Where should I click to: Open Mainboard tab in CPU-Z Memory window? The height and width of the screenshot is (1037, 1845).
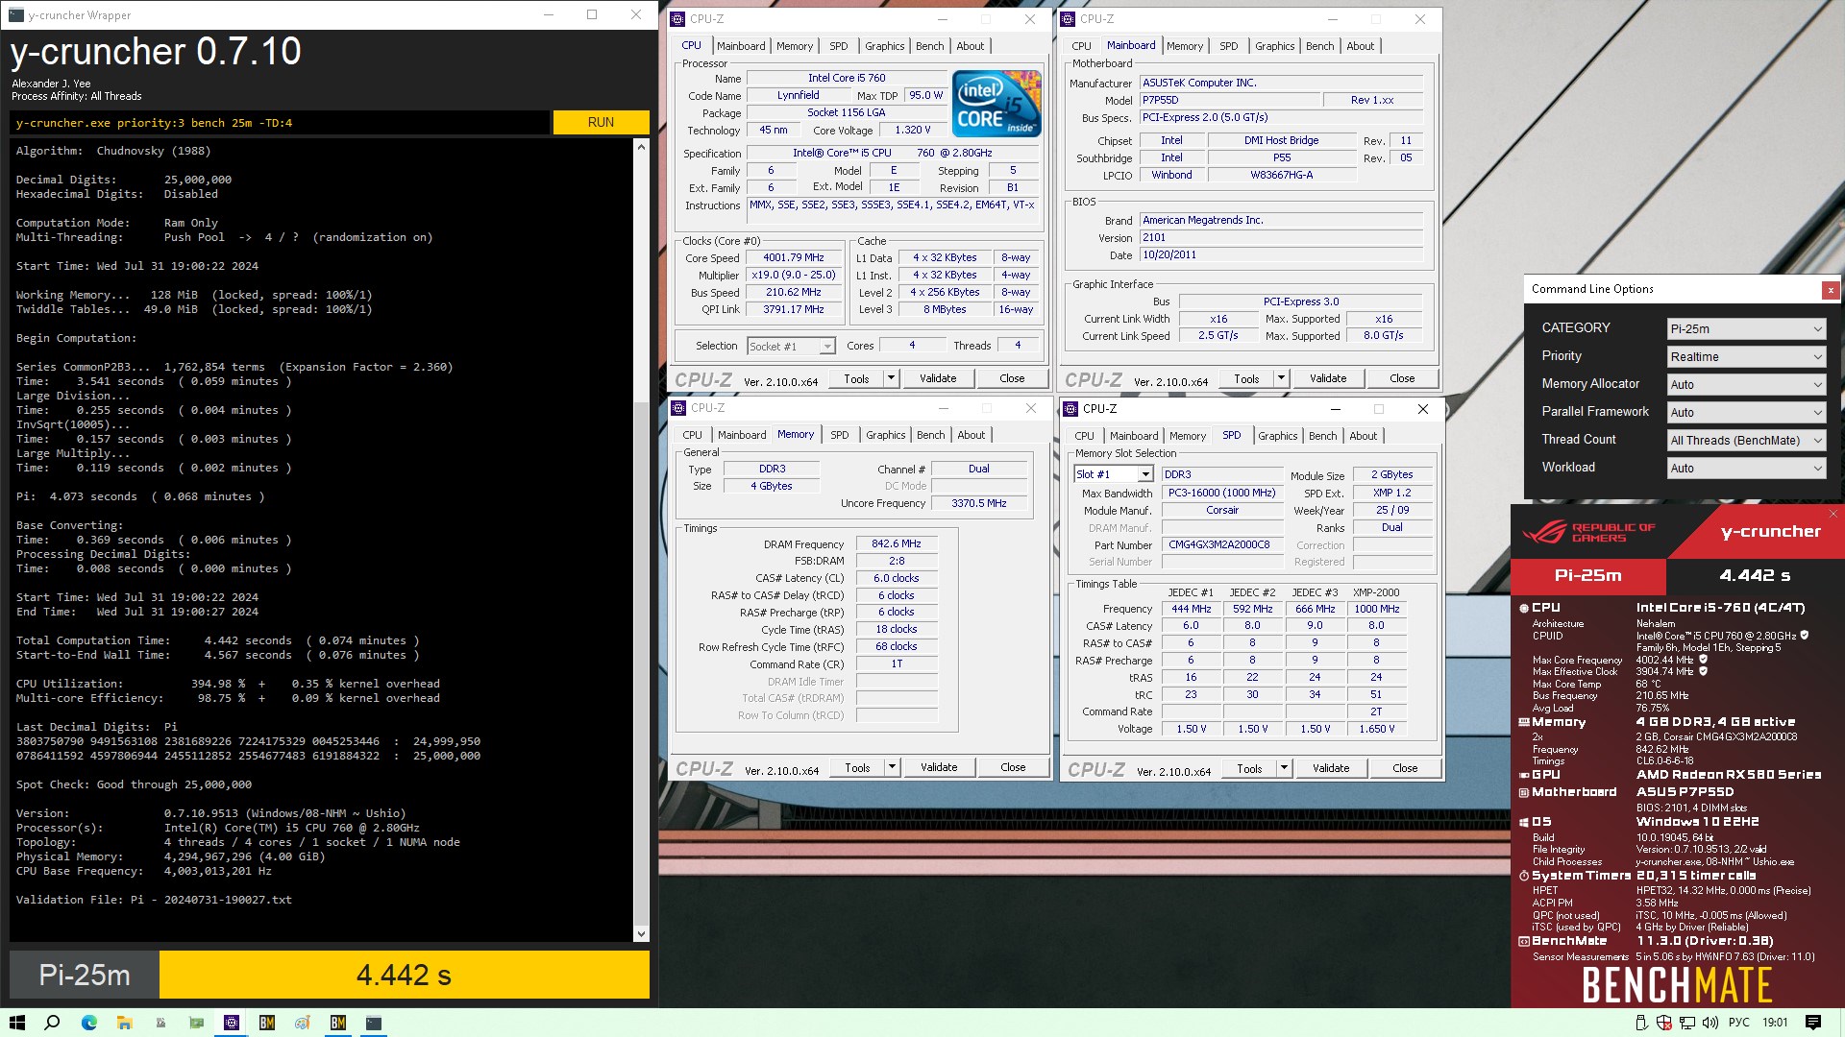tap(742, 435)
